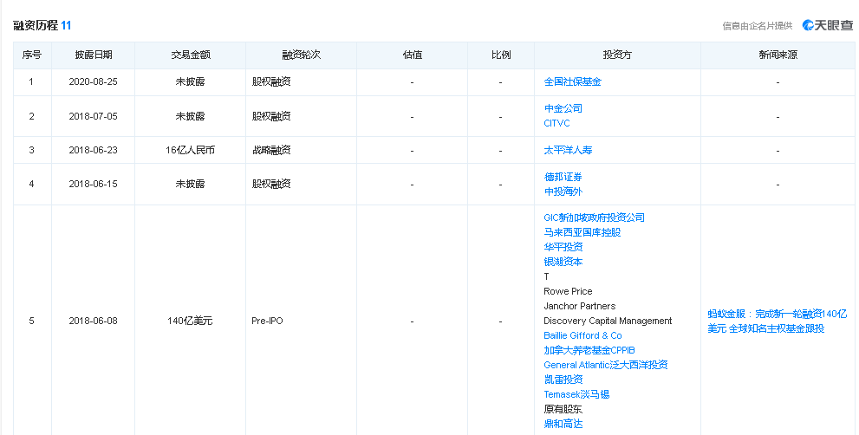
Task: Select the date 2018-06-23 cell
Action: [93, 150]
